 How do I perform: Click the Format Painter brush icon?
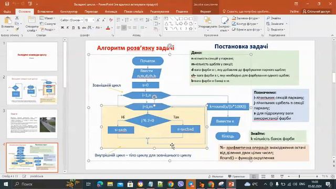click(17, 29)
